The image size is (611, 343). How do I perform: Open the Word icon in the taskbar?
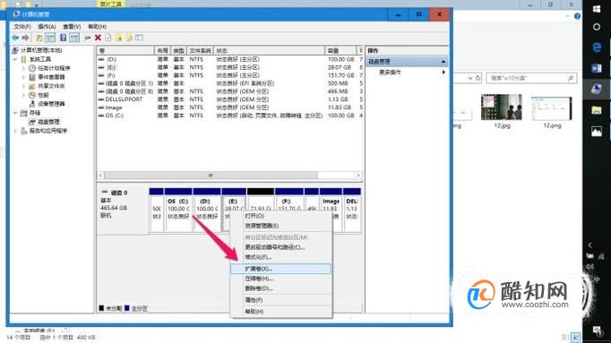tap(597, 69)
